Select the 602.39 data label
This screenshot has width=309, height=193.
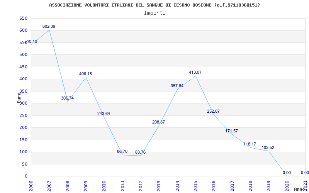(49, 26)
